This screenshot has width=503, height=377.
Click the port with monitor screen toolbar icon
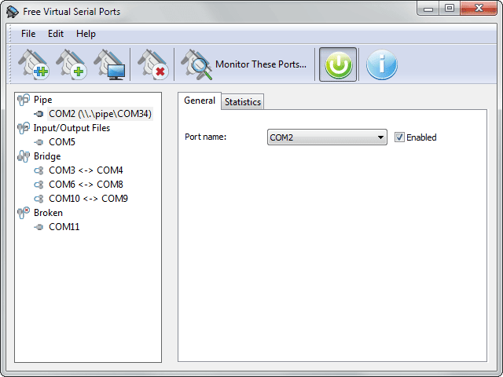click(x=109, y=64)
